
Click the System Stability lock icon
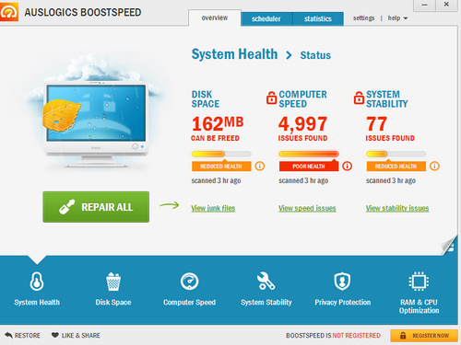pos(359,98)
